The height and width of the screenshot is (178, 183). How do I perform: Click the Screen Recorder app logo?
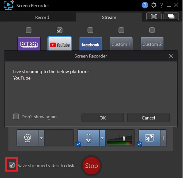9,5
